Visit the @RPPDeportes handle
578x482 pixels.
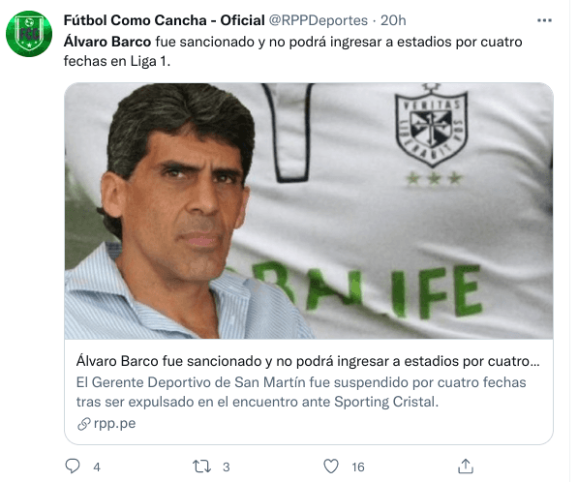319,20
